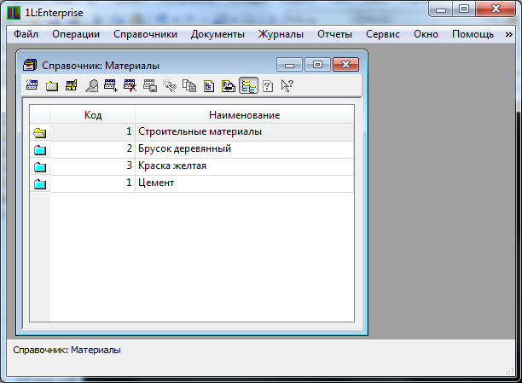Open the Сервис menu
Image resolution: width=522 pixels, height=383 pixels.
[x=383, y=34]
